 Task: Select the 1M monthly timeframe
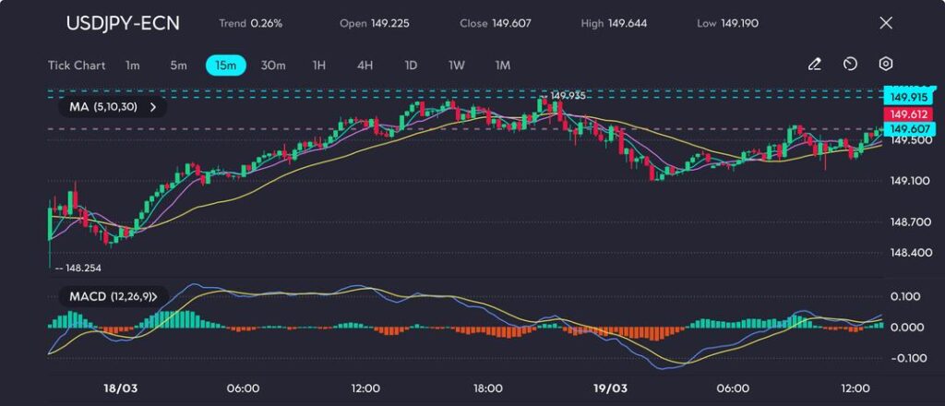click(x=503, y=66)
